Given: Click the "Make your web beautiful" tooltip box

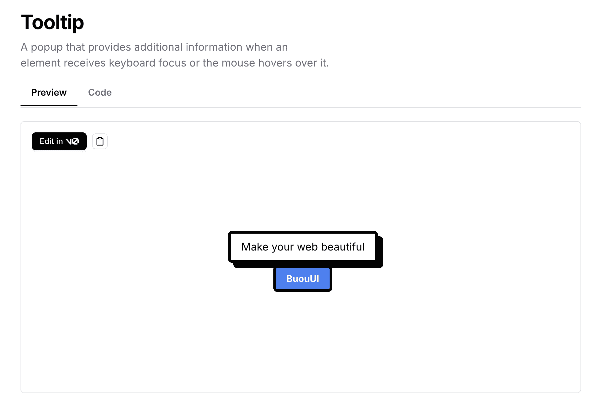Looking at the screenshot, I should pos(303,247).
